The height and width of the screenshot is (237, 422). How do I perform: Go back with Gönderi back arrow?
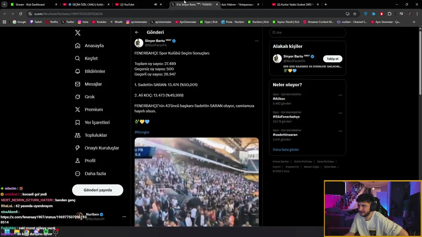pos(137,32)
